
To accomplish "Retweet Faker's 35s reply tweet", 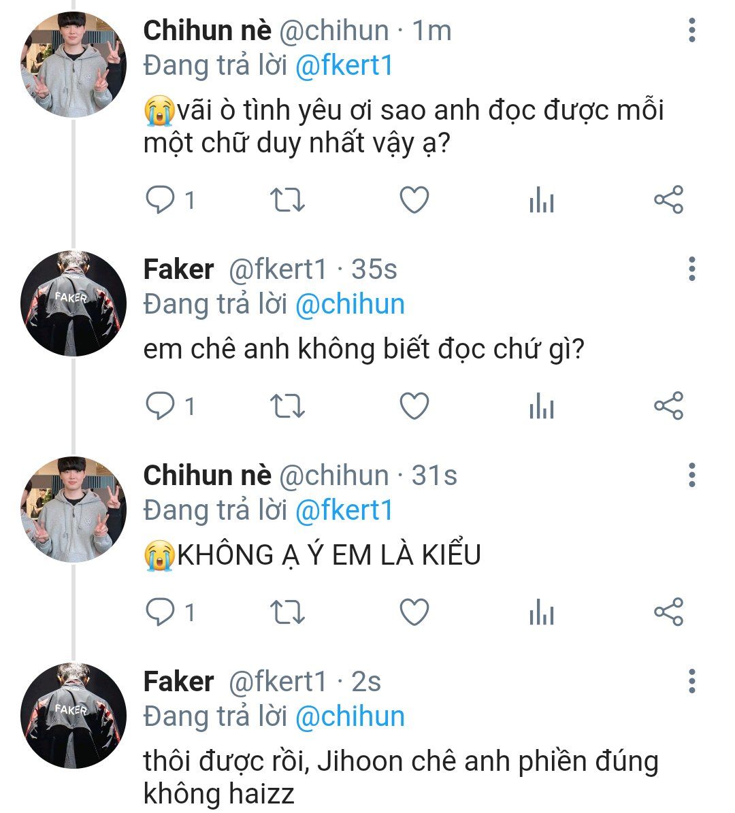I will point(287,406).
